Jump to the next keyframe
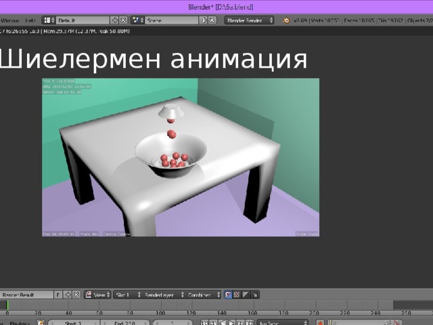The width and height of the screenshot is (433, 325). coord(241,323)
